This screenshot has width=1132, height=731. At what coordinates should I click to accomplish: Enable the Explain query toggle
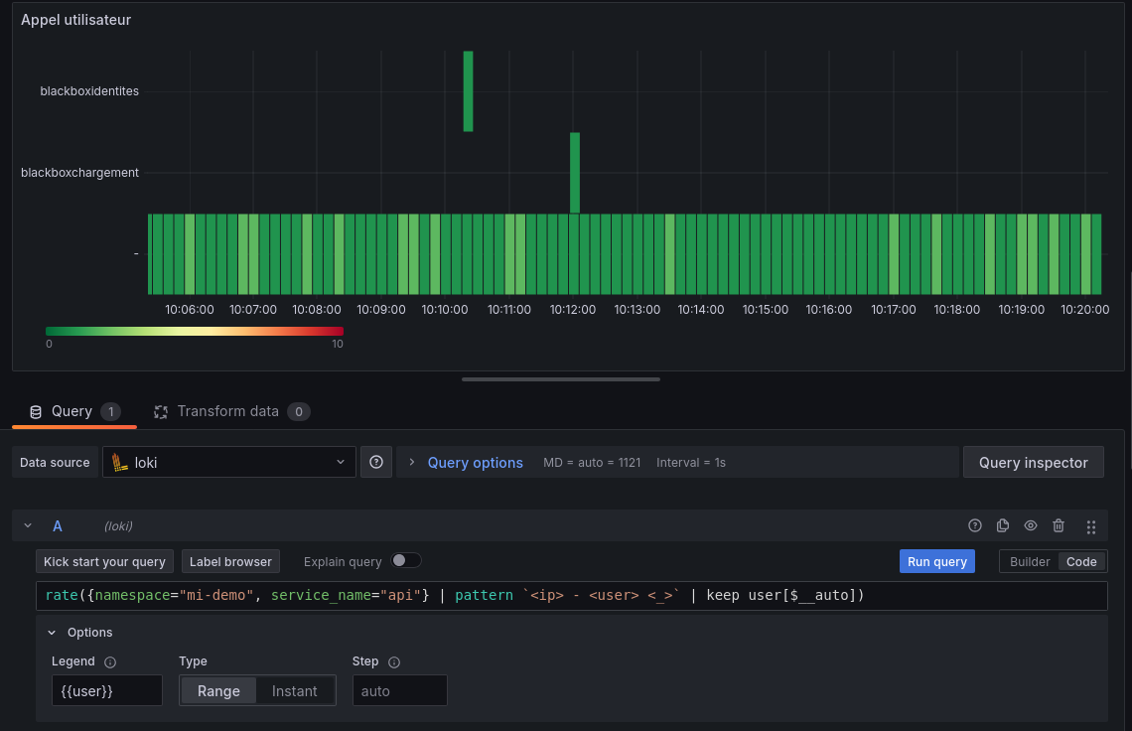coord(405,561)
